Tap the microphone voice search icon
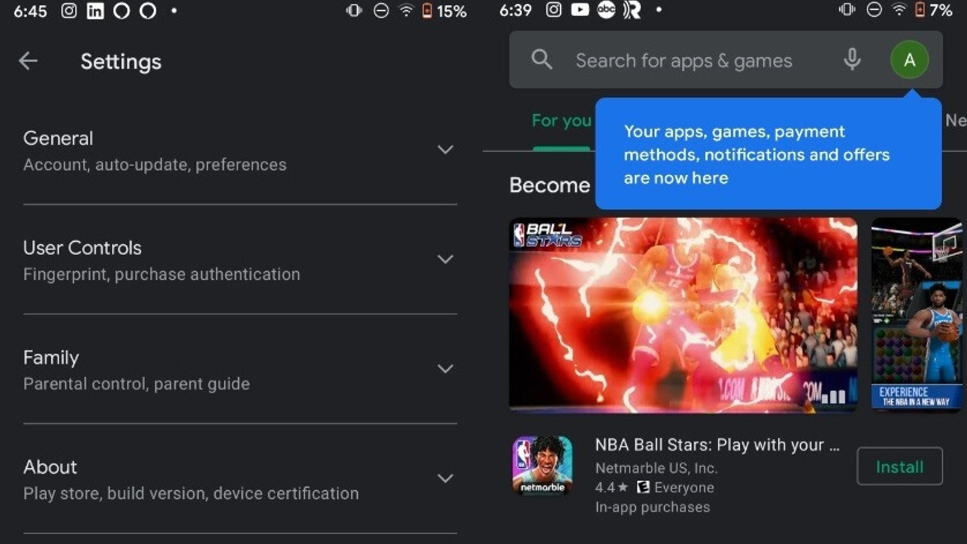The height and width of the screenshot is (544, 967). coord(852,59)
